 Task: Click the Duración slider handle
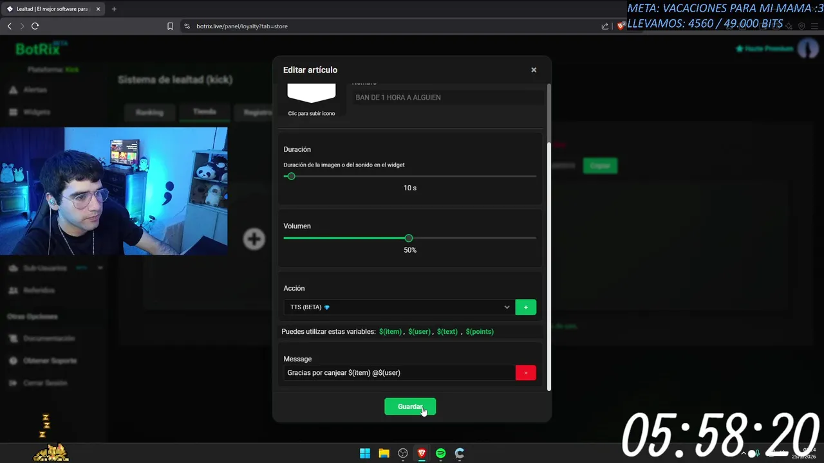pyautogui.click(x=291, y=176)
